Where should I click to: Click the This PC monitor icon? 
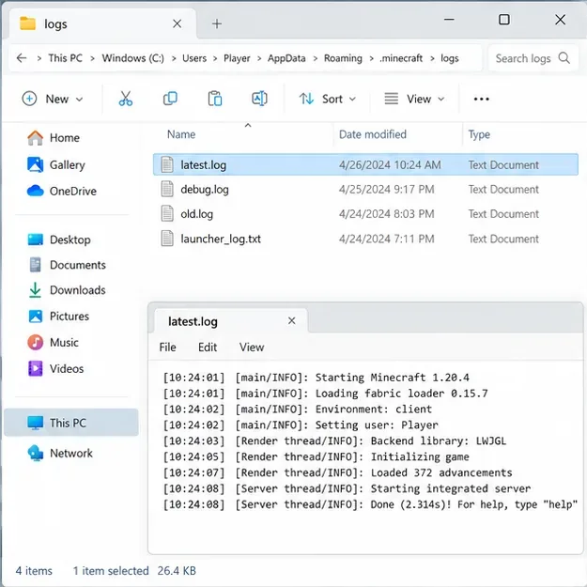36,423
